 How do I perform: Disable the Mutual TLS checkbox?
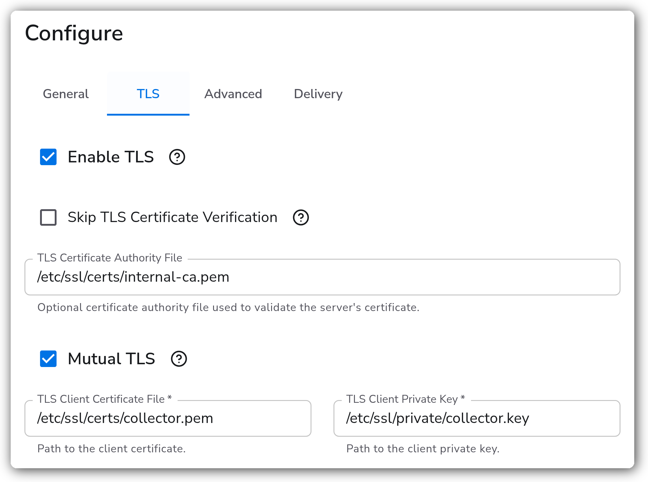(x=48, y=359)
